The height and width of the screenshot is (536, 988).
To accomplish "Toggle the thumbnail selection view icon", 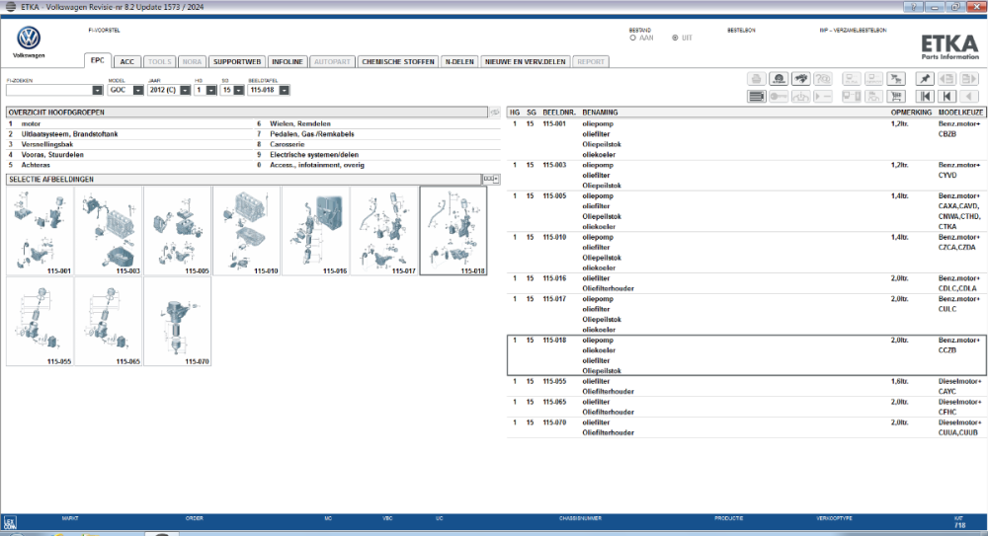I will coord(490,180).
